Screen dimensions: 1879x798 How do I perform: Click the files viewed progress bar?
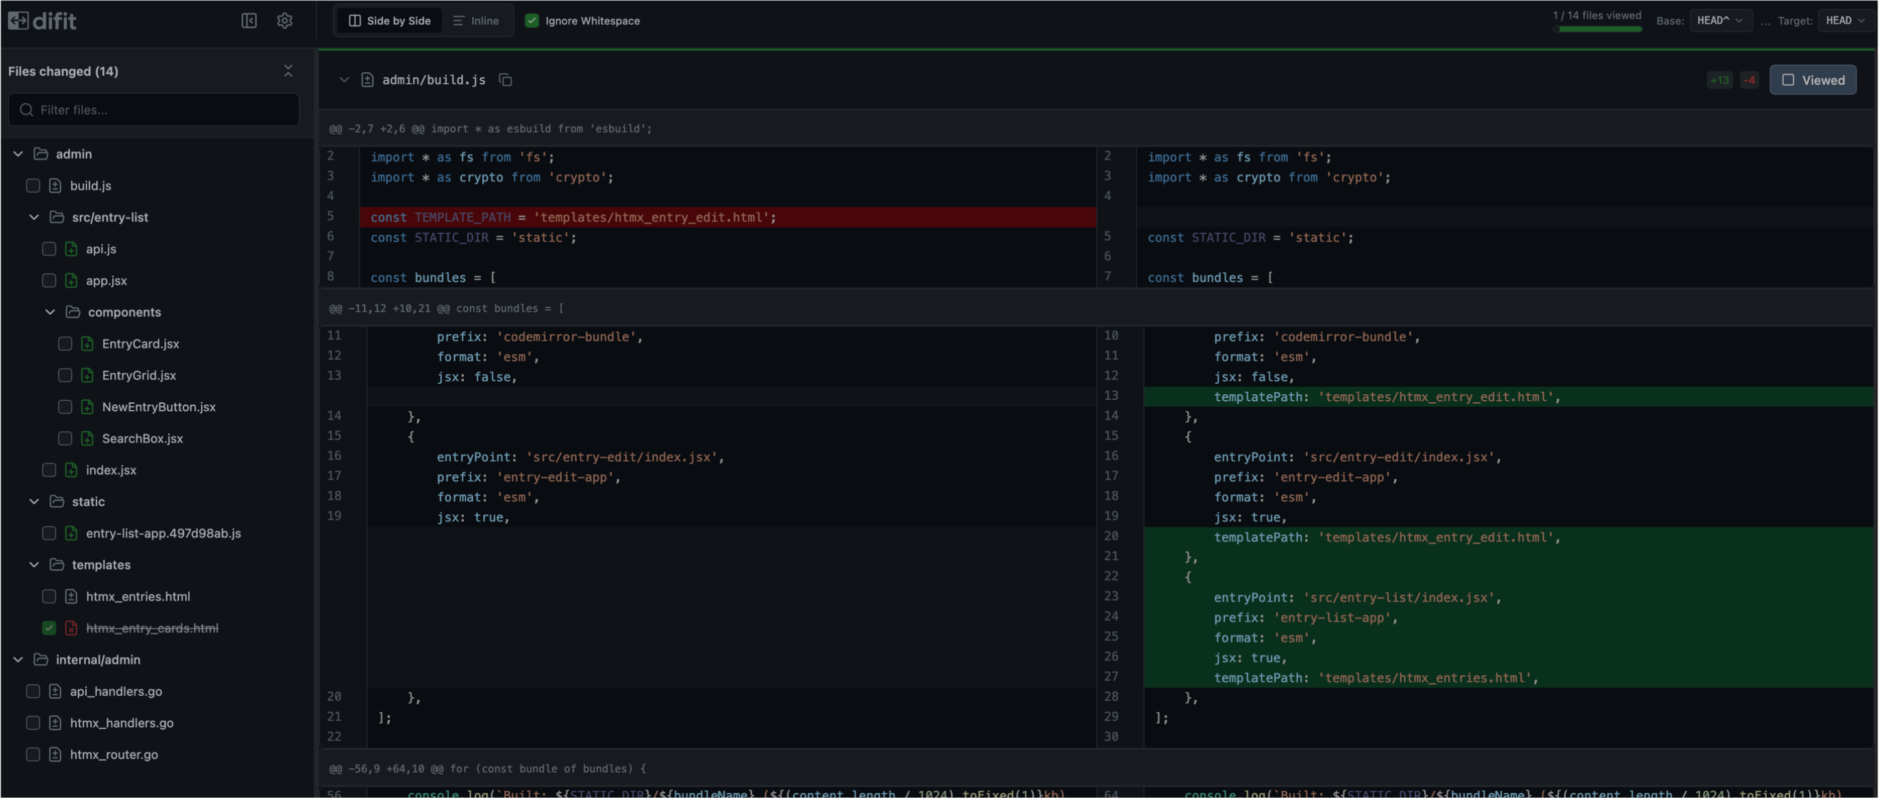[x=1597, y=29]
